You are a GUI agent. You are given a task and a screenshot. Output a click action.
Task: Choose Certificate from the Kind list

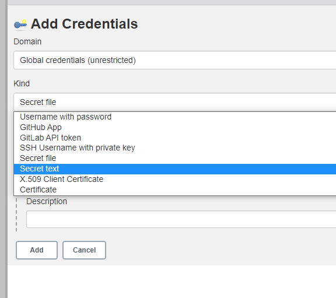coord(174,190)
